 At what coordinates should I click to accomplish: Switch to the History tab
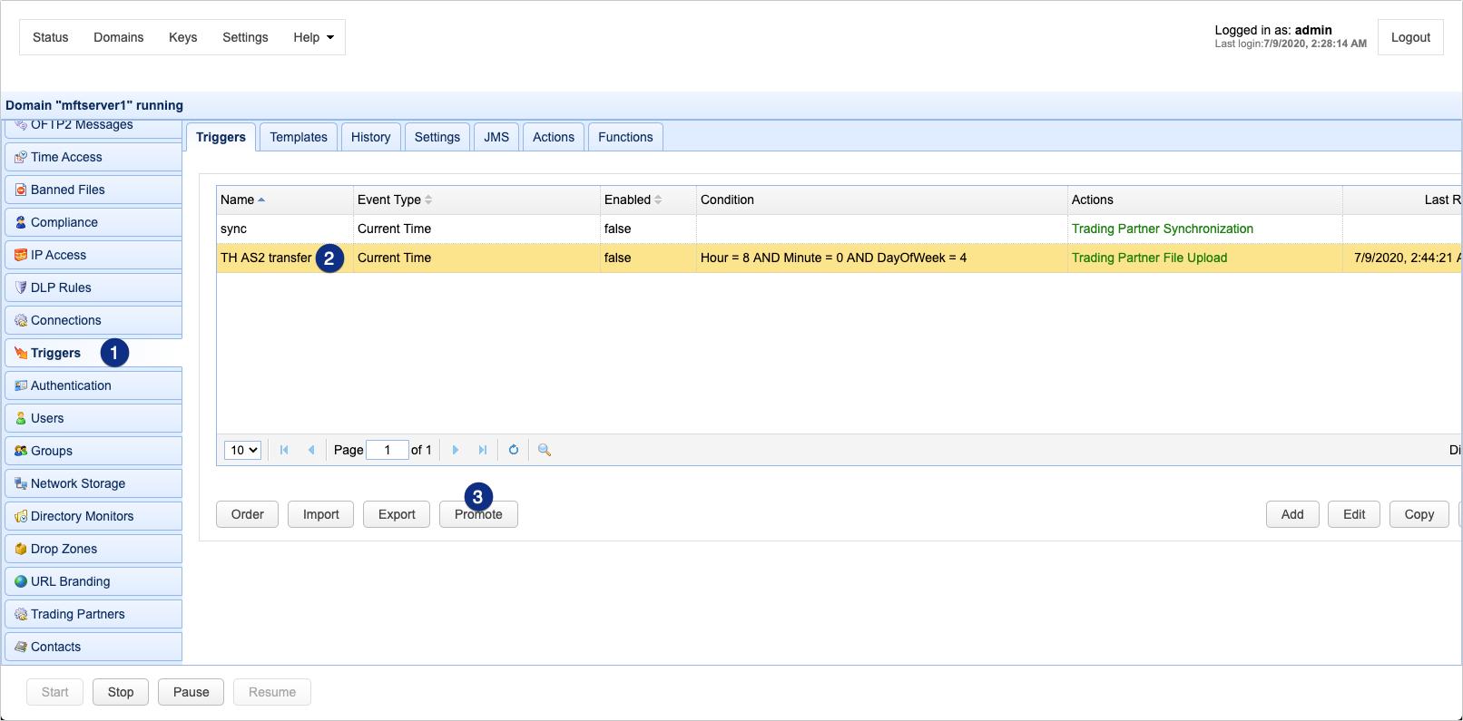click(x=371, y=137)
